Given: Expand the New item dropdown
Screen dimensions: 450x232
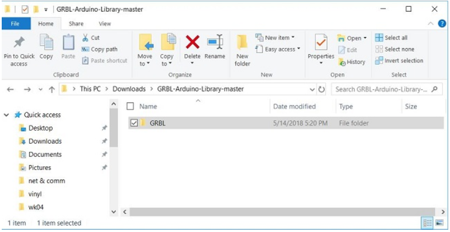Looking at the screenshot, I should 293,37.
